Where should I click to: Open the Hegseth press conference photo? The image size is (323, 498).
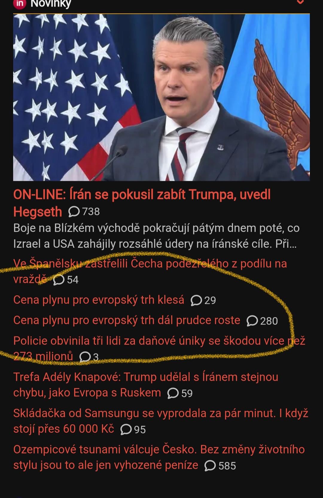tap(161, 97)
